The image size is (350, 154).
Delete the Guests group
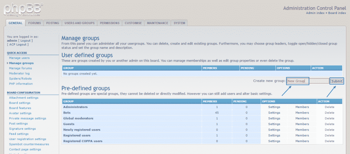click(329, 124)
